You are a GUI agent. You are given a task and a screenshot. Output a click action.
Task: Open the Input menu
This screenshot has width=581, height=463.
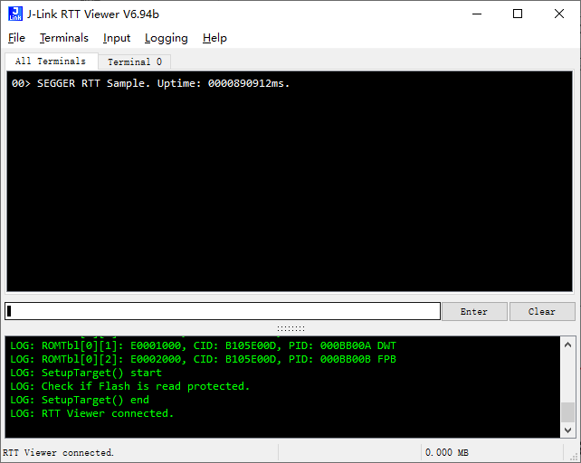coord(117,38)
